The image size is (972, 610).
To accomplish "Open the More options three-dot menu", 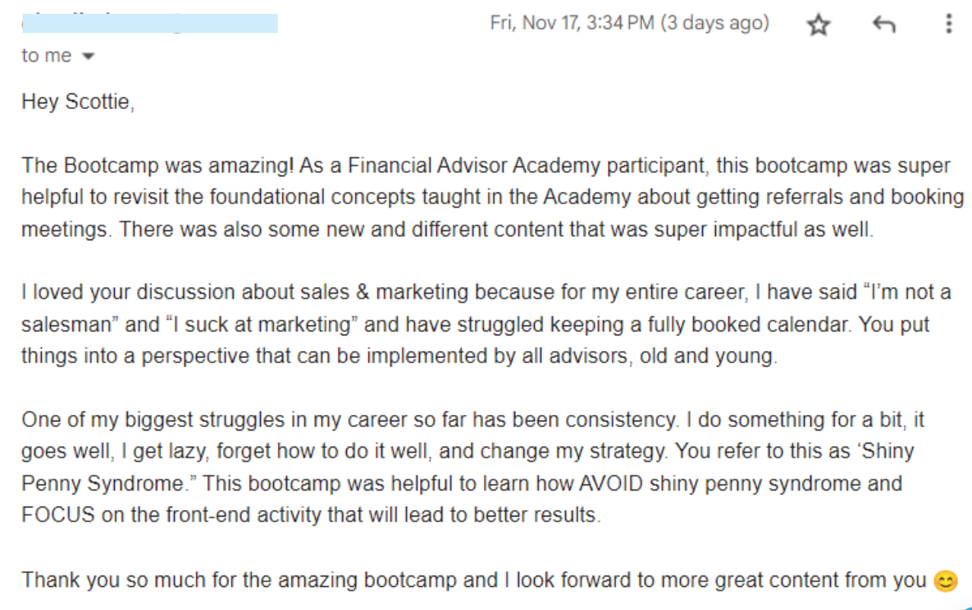I will point(948,24).
